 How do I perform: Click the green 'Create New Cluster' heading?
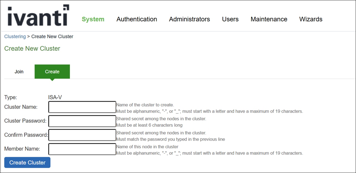pyautogui.click(x=32, y=49)
